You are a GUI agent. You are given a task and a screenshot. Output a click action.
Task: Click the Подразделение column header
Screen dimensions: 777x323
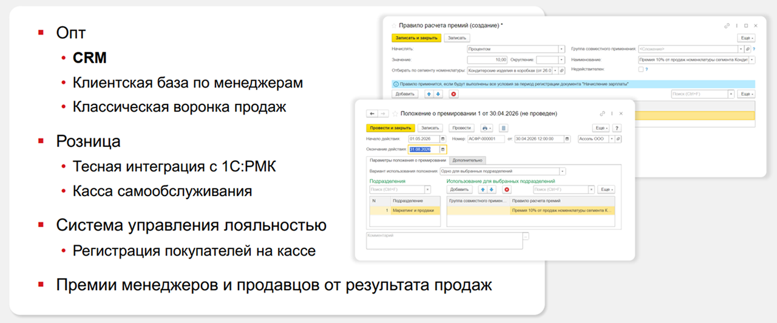(x=415, y=200)
